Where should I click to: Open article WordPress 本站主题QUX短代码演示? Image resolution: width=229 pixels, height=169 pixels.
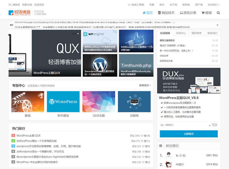coord(37,162)
